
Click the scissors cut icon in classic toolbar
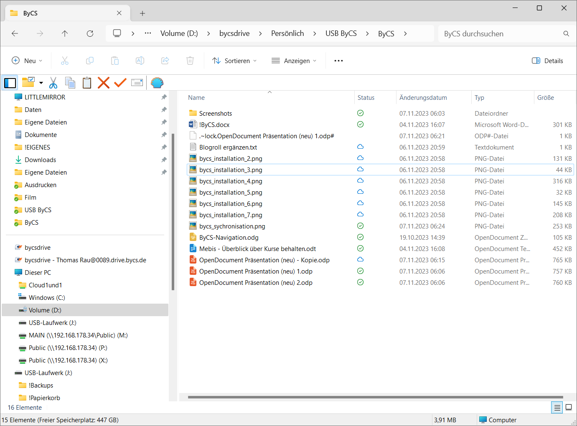pos(53,83)
